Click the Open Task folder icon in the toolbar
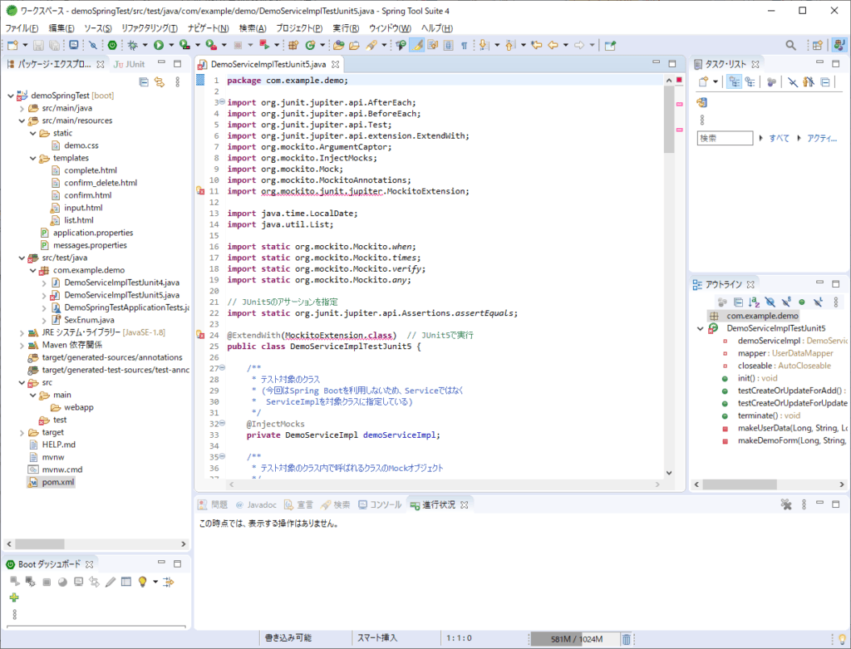This screenshot has width=851, height=649. (354, 46)
